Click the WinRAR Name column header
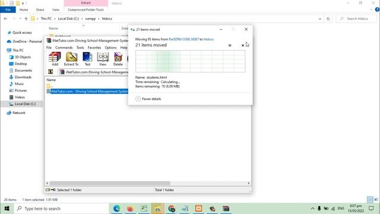This screenshot has height=214, width=380. tap(51, 80)
